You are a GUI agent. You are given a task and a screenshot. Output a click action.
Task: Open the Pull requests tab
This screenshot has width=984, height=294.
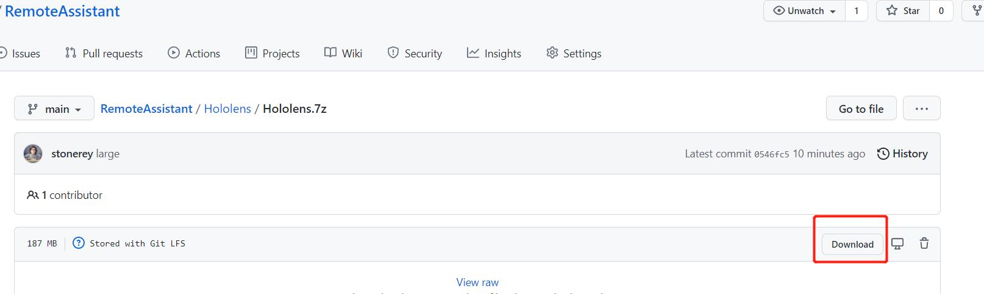[x=104, y=54]
